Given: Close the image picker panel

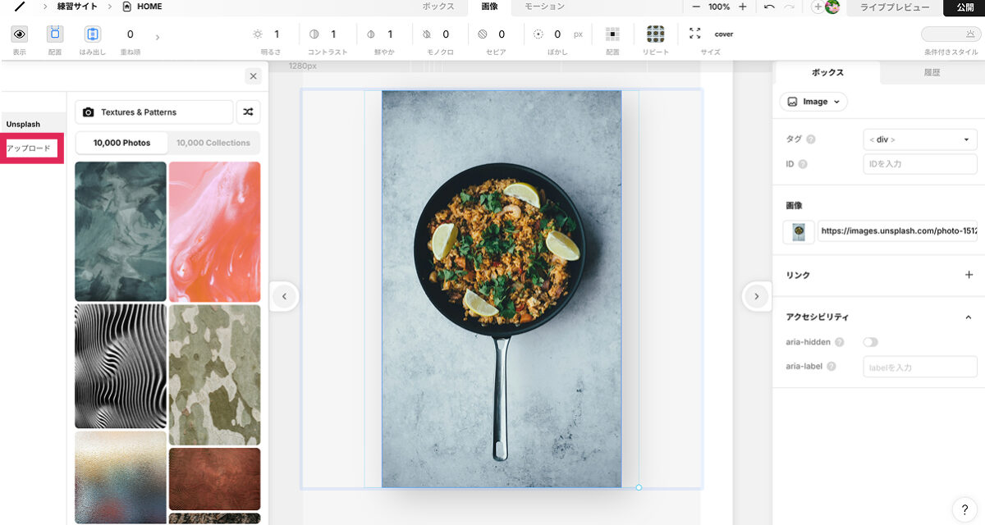Looking at the screenshot, I should point(253,76).
